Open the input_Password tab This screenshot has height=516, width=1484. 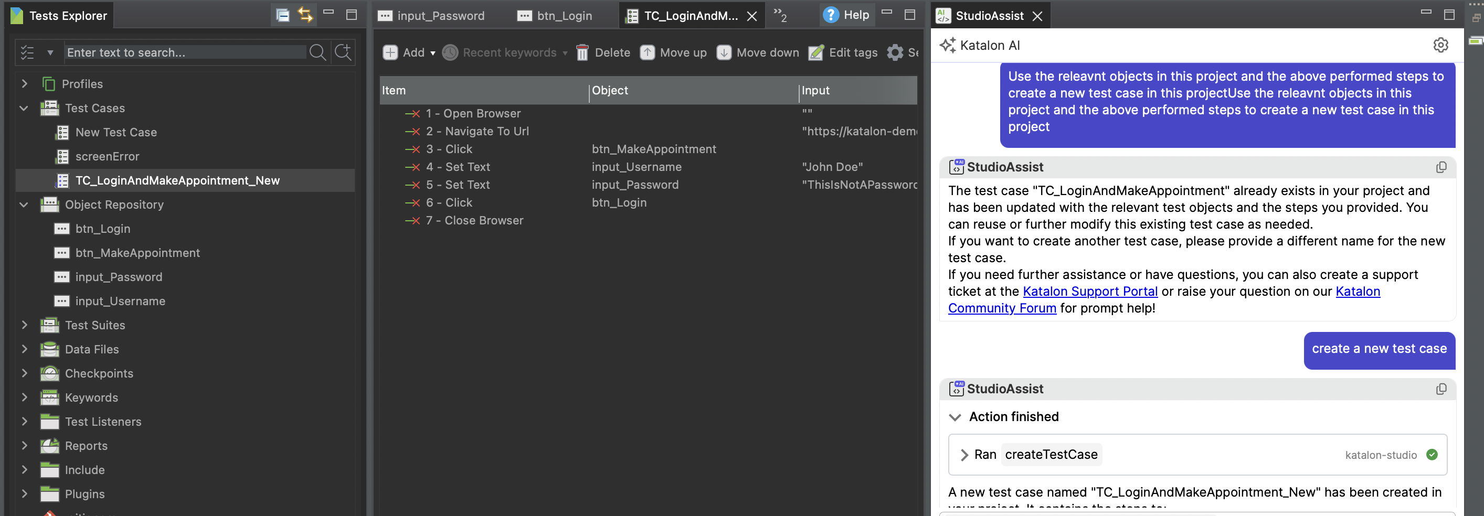tap(440, 16)
